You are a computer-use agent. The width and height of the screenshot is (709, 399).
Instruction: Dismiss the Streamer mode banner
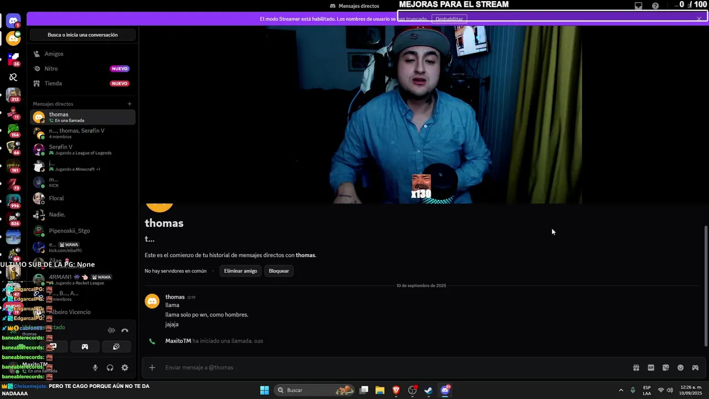[699, 19]
